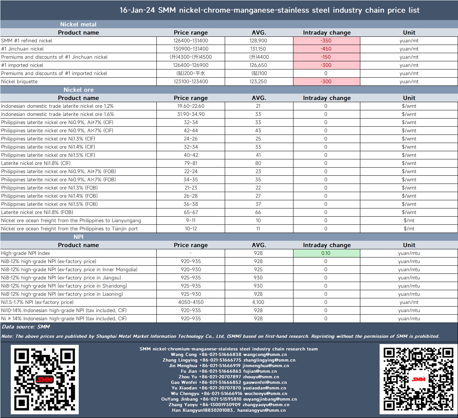Click the High-grade NPI index row
Image resolution: width=458 pixels, height=418 pixels.
pyautogui.click(x=26, y=253)
